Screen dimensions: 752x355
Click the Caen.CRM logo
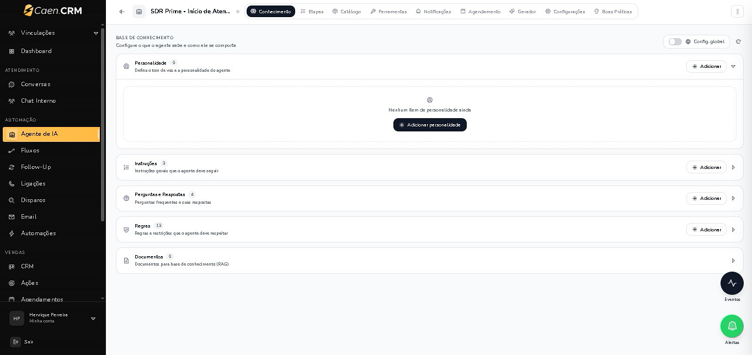click(53, 10)
